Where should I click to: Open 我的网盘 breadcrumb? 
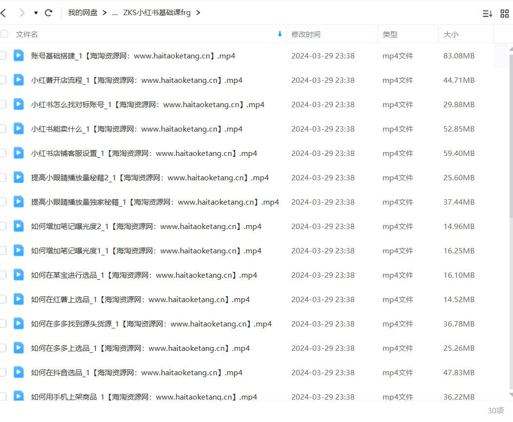click(82, 13)
